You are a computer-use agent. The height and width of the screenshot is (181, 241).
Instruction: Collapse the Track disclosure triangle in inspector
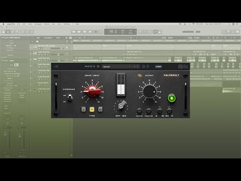click(2, 60)
